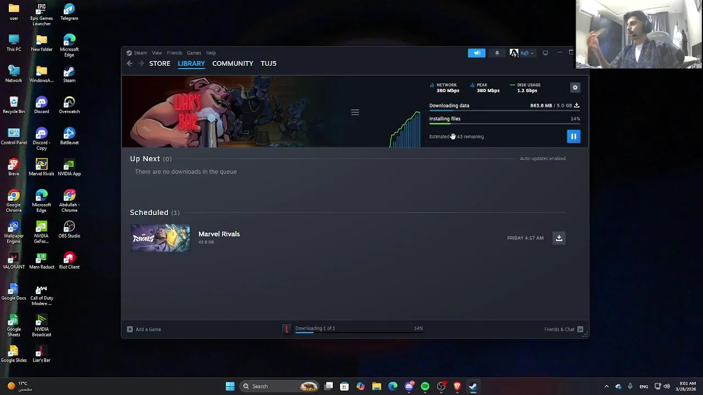Open Overwatch desktop icon
The height and width of the screenshot is (395, 703).
pos(69,105)
